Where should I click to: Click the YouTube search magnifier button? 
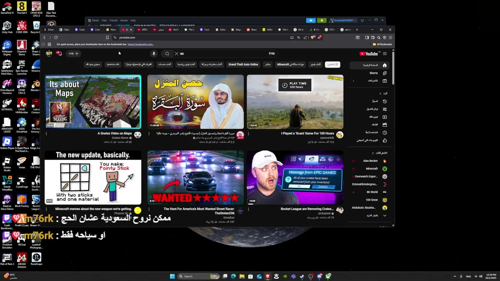[167, 54]
